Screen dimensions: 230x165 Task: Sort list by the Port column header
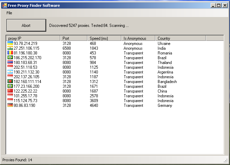(x=73, y=38)
